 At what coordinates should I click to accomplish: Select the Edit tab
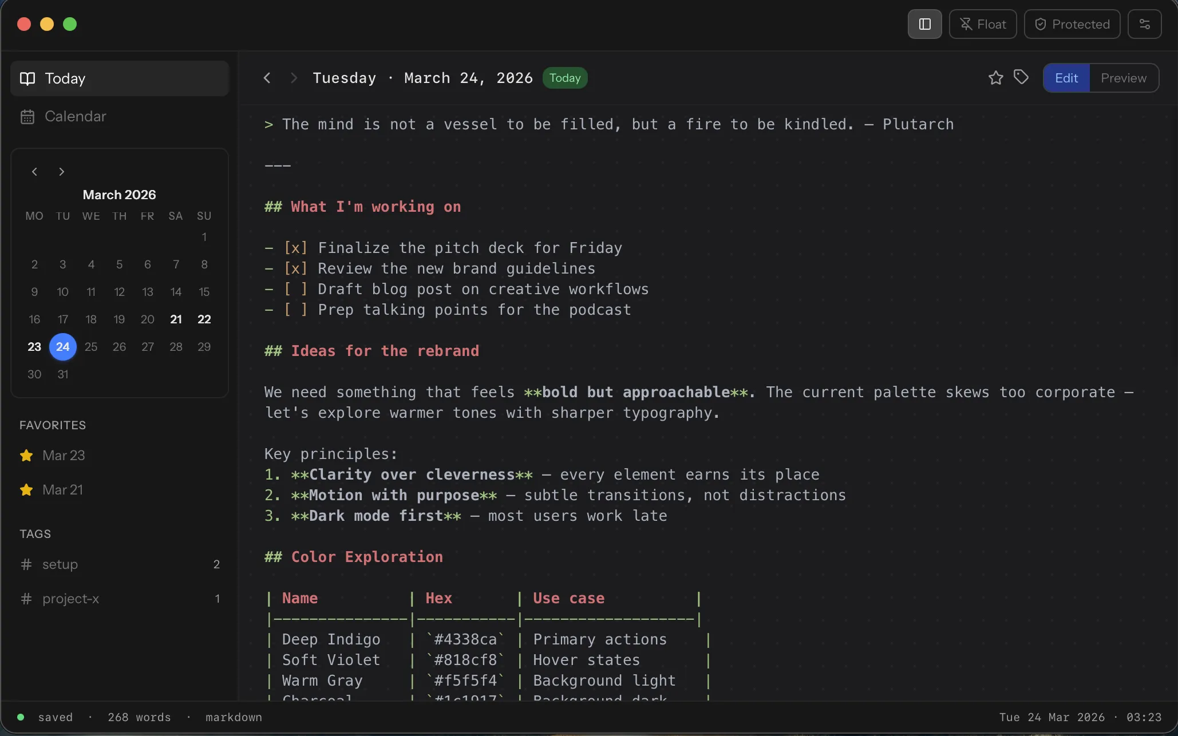(1065, 78)
